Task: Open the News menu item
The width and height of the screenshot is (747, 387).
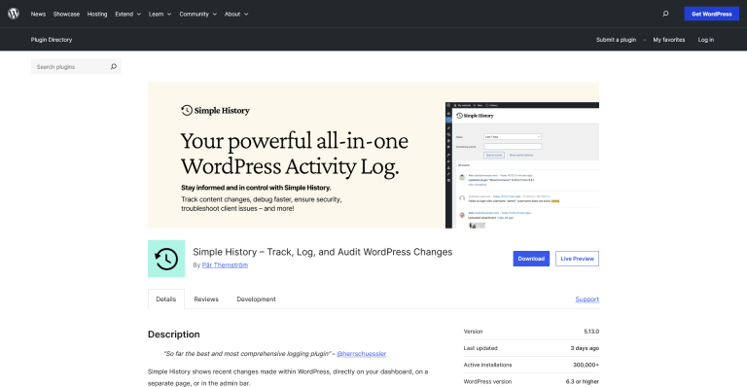Action: pyautogui.click(x=38, y=15)
